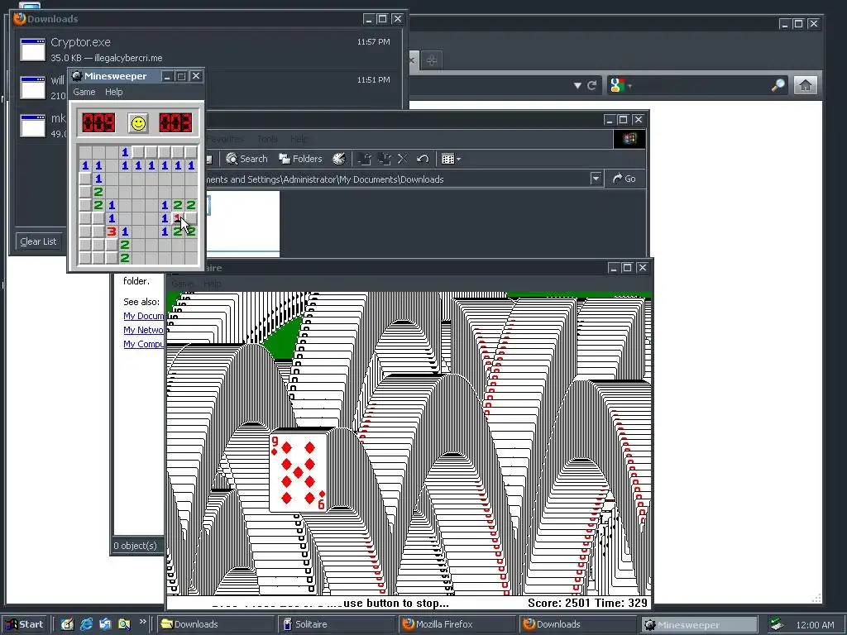The width and height of the screenshot is (847, 635).
Task: Click the Clear List button in Downloads
Action: [38, 241]
